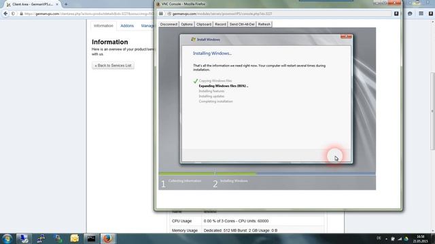
Task: Click the 'Completing installation' step text
Action: [x=215, y=101]
